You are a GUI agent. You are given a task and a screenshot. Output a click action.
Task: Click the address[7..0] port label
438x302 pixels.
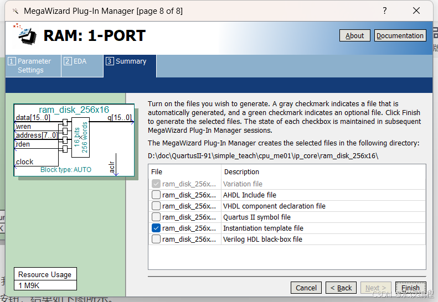click(37, 136)
